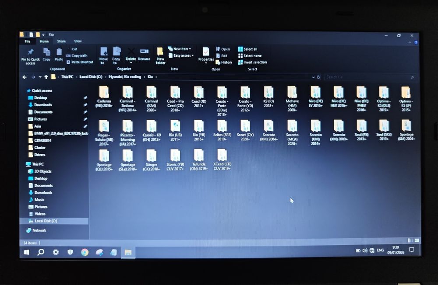The image size is (438, 285).
Task: Click the Search Kia box
Action: (369, 77)
